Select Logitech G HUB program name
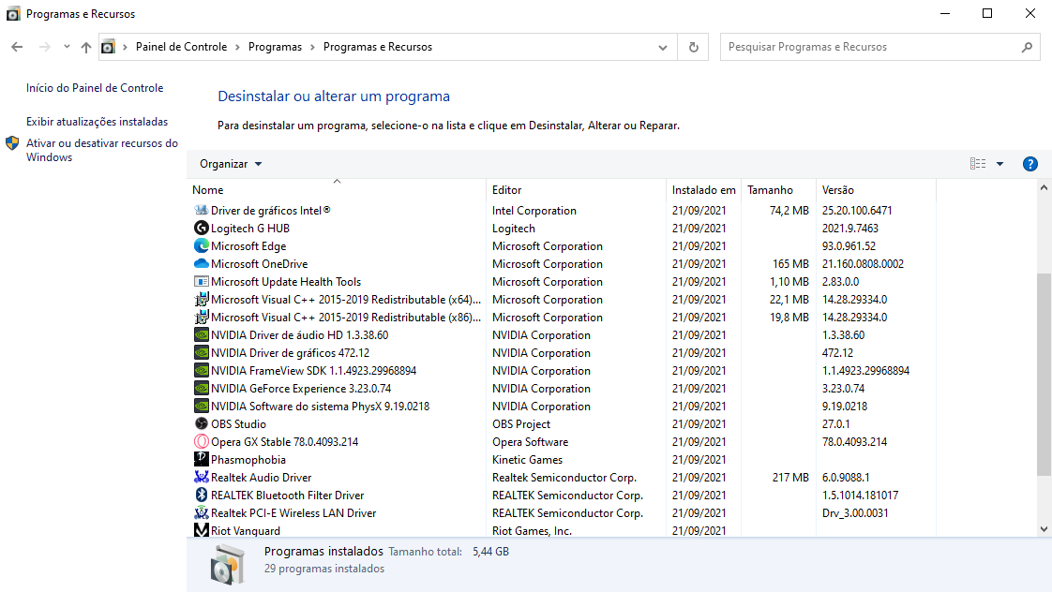 (250, 228)
